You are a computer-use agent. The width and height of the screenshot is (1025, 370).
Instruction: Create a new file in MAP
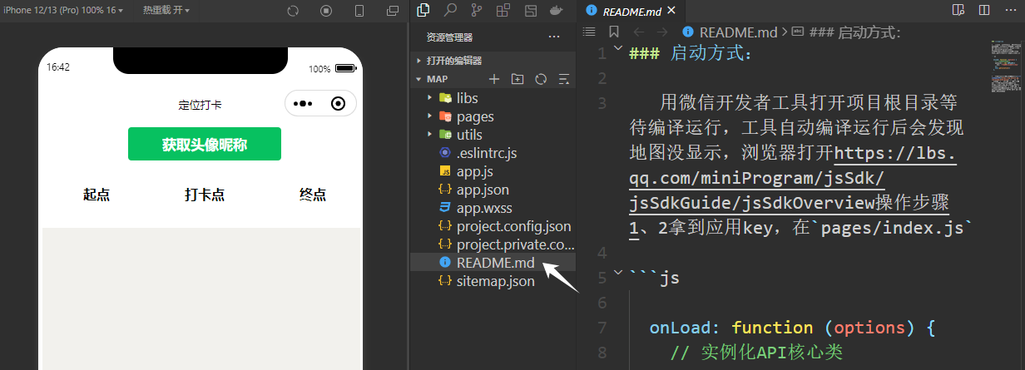click(x=494, y=79)
